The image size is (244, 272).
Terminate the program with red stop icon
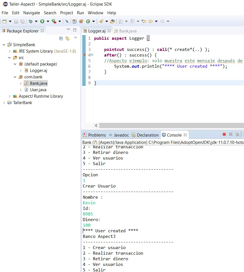coord(224,134)
